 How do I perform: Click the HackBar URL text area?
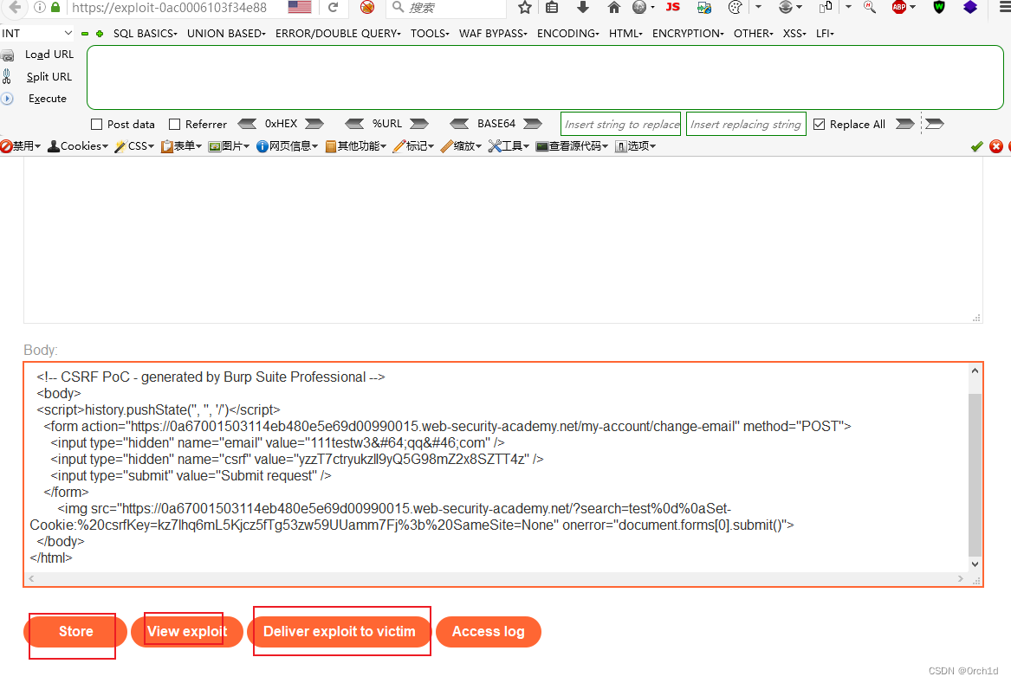coord(545,77)
